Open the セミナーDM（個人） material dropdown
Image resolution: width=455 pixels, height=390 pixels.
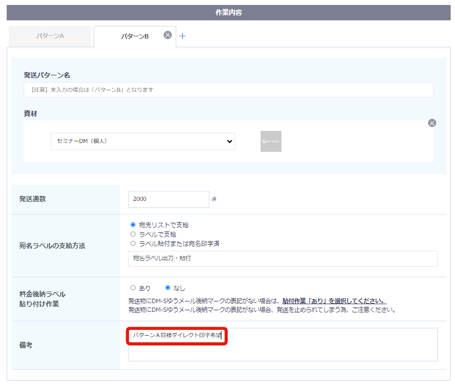coord(143,141)
